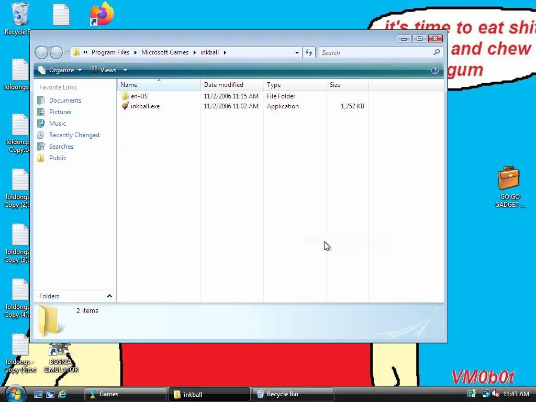This screenshot has width=536, height=402.
Task: Click the 11/2/2006 11:15 AM date cell
Action: tap(231, 96)
